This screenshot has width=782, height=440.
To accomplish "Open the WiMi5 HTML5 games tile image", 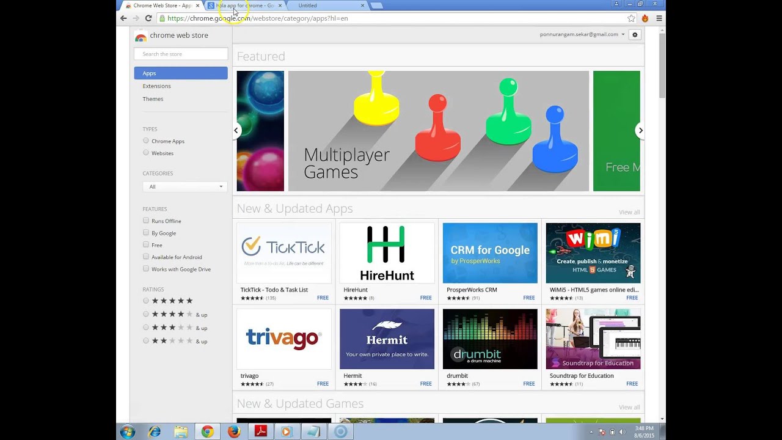I will pos(593,253).
